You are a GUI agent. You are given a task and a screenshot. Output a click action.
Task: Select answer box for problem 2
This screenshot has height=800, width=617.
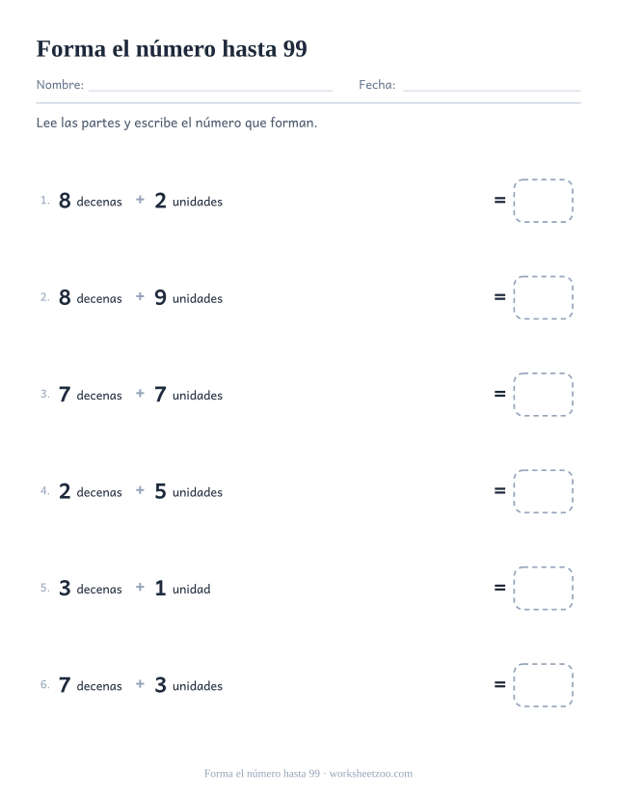543,297
